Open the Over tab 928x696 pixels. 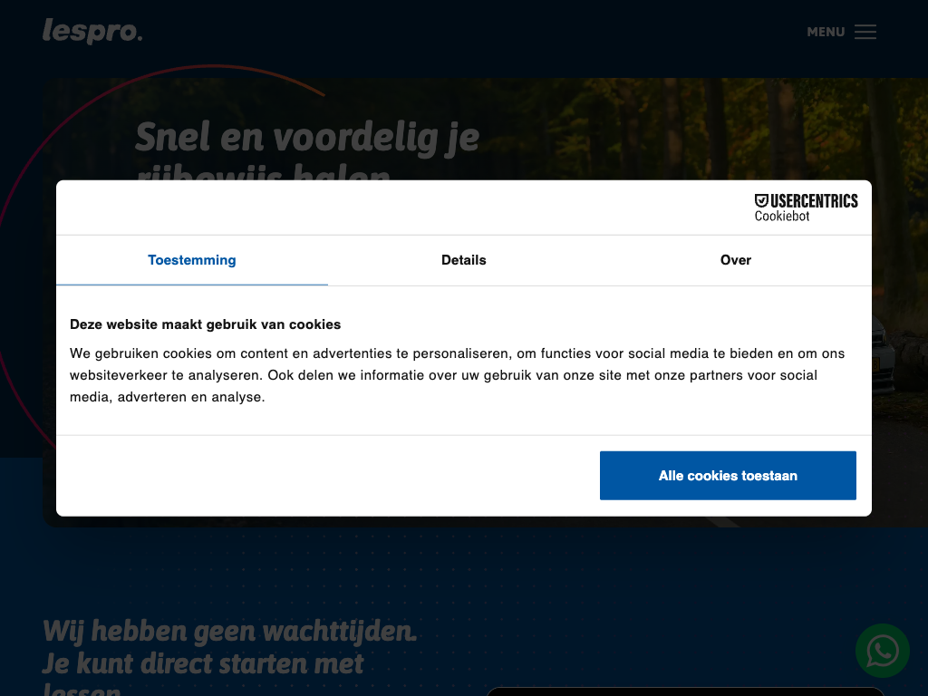click(x=736, y=260)
